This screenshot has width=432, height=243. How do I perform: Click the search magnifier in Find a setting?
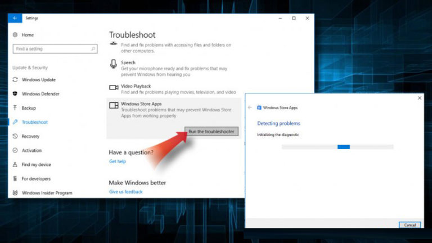[93, 49]
